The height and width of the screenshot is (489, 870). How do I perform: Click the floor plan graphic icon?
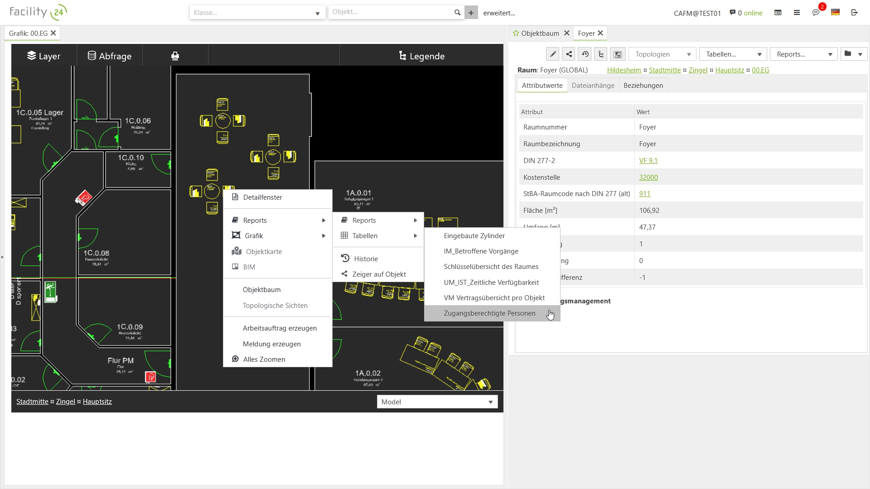click(x=618, y=54)
